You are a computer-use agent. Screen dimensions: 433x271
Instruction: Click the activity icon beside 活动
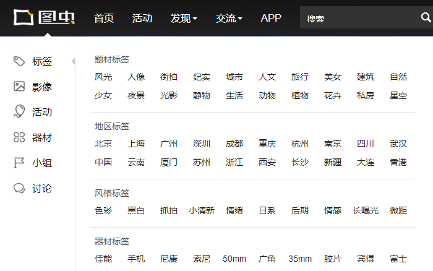(19, 112)
